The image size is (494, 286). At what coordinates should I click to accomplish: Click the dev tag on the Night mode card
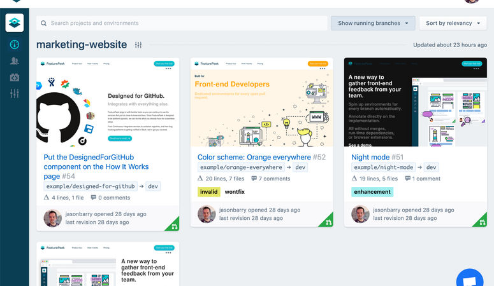pyautogui.click(x=432, y=167)
